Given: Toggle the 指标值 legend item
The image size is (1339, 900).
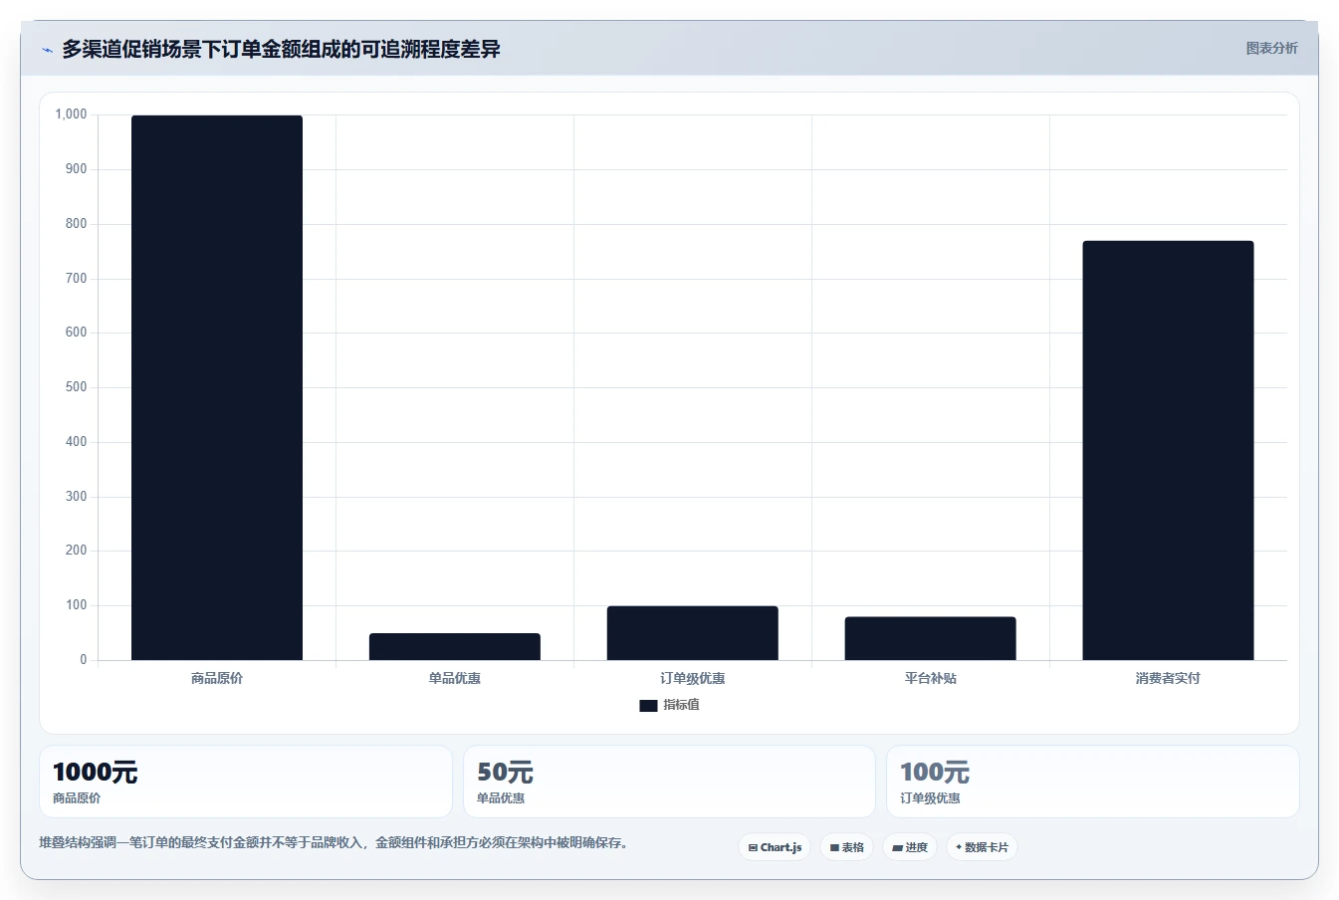Looking at the screenshot, I should pos(669,705).
